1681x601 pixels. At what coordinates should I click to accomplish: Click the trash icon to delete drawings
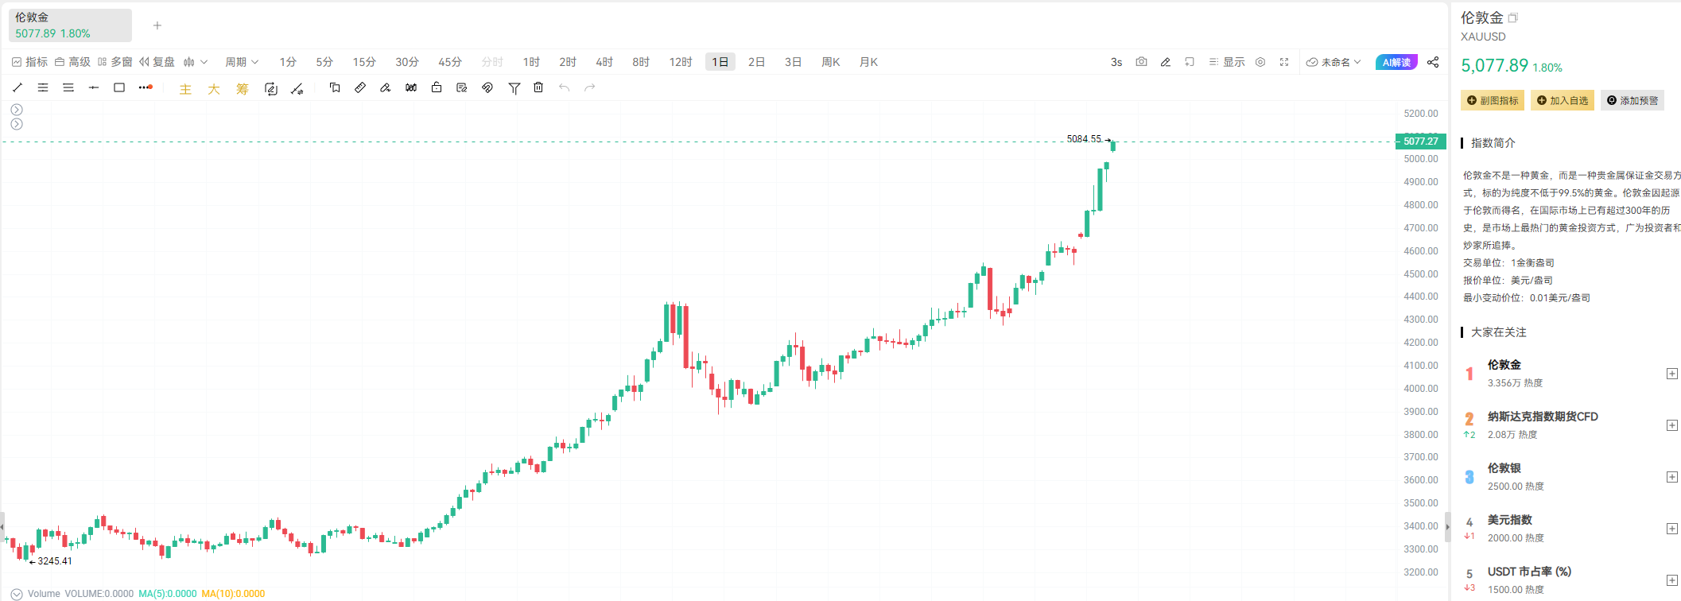pyautogui.click(x=538, y=87)
